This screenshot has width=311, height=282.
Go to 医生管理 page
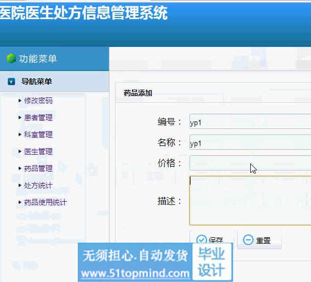[x=38, y=151]
